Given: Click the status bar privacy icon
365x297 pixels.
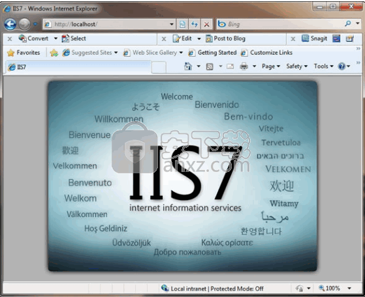Looking at the screenshot, I should coord(299,289).
